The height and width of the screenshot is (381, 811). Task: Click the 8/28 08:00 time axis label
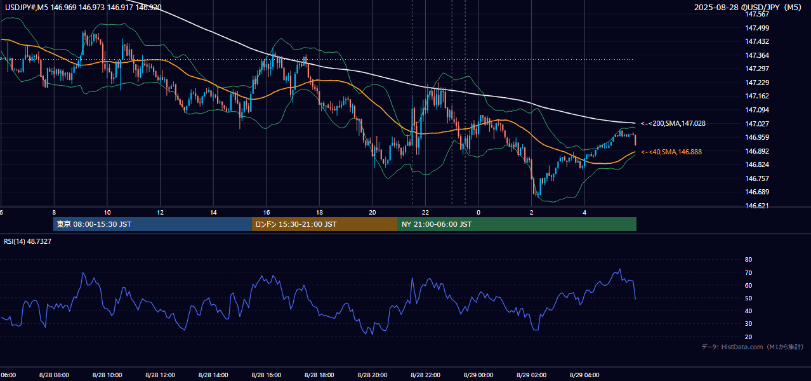pyautogui.click(x=54, y=375)
